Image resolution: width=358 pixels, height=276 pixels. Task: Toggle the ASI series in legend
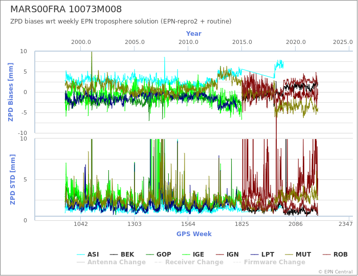(88, 255)
